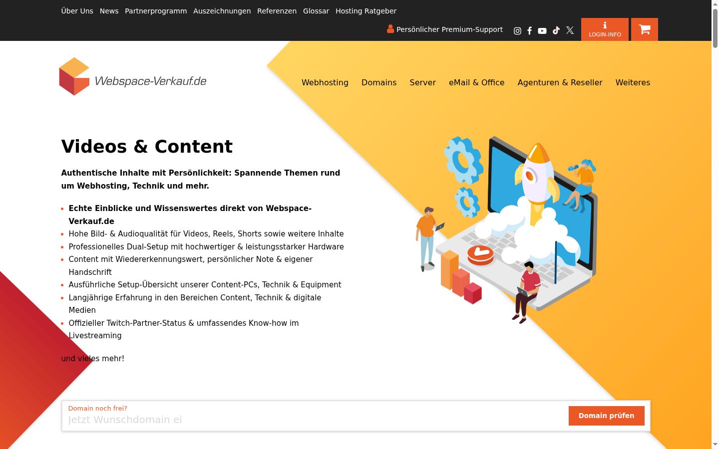Screen dimensions: 719x449
Task: Open the Domains menu
Action: pyautogui.click(x=379, y=83)
